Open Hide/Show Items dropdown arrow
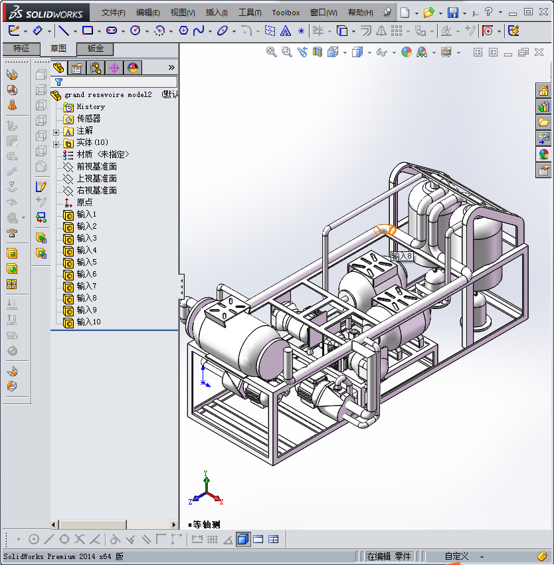Screen dimensions: 554x565 pos(394,53)
